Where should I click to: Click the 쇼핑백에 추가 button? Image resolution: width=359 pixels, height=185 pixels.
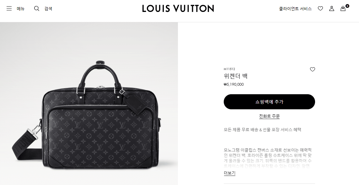pos(269,102)
